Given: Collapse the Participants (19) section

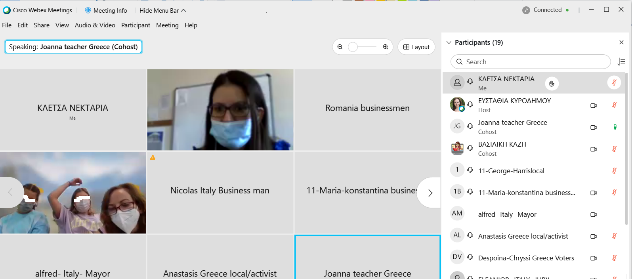Looking at the screenshot, I should (x=449, y=42).
